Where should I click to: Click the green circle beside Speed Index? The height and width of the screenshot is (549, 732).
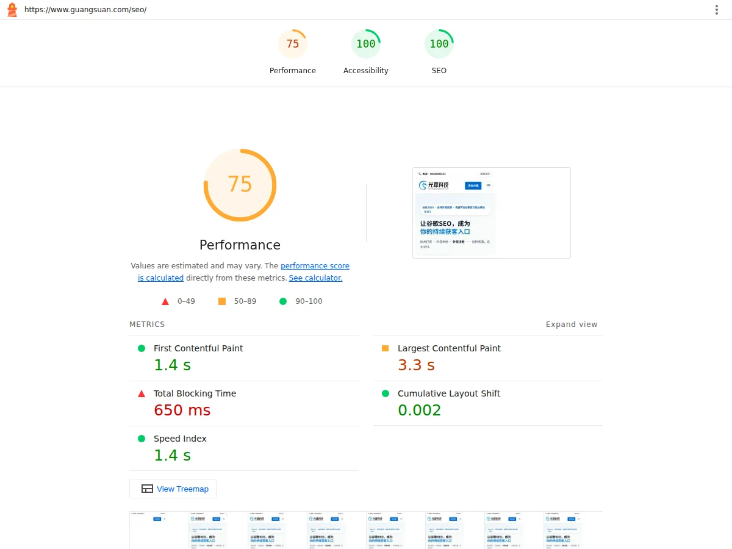[x=142, y=439]
